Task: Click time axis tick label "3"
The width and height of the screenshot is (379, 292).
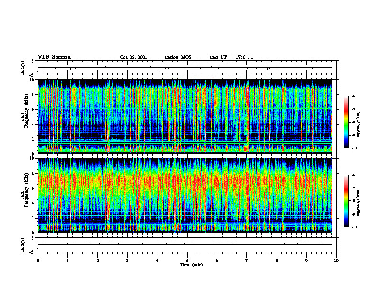Action: click(127, 261)
